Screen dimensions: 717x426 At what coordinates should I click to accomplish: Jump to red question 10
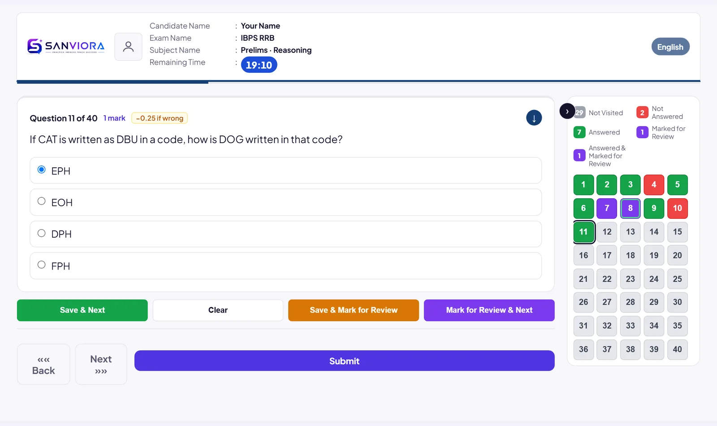[678, 209]
